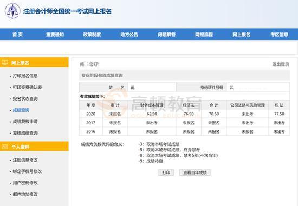
Task: Click the 经济法 column header
Action: 189,105
